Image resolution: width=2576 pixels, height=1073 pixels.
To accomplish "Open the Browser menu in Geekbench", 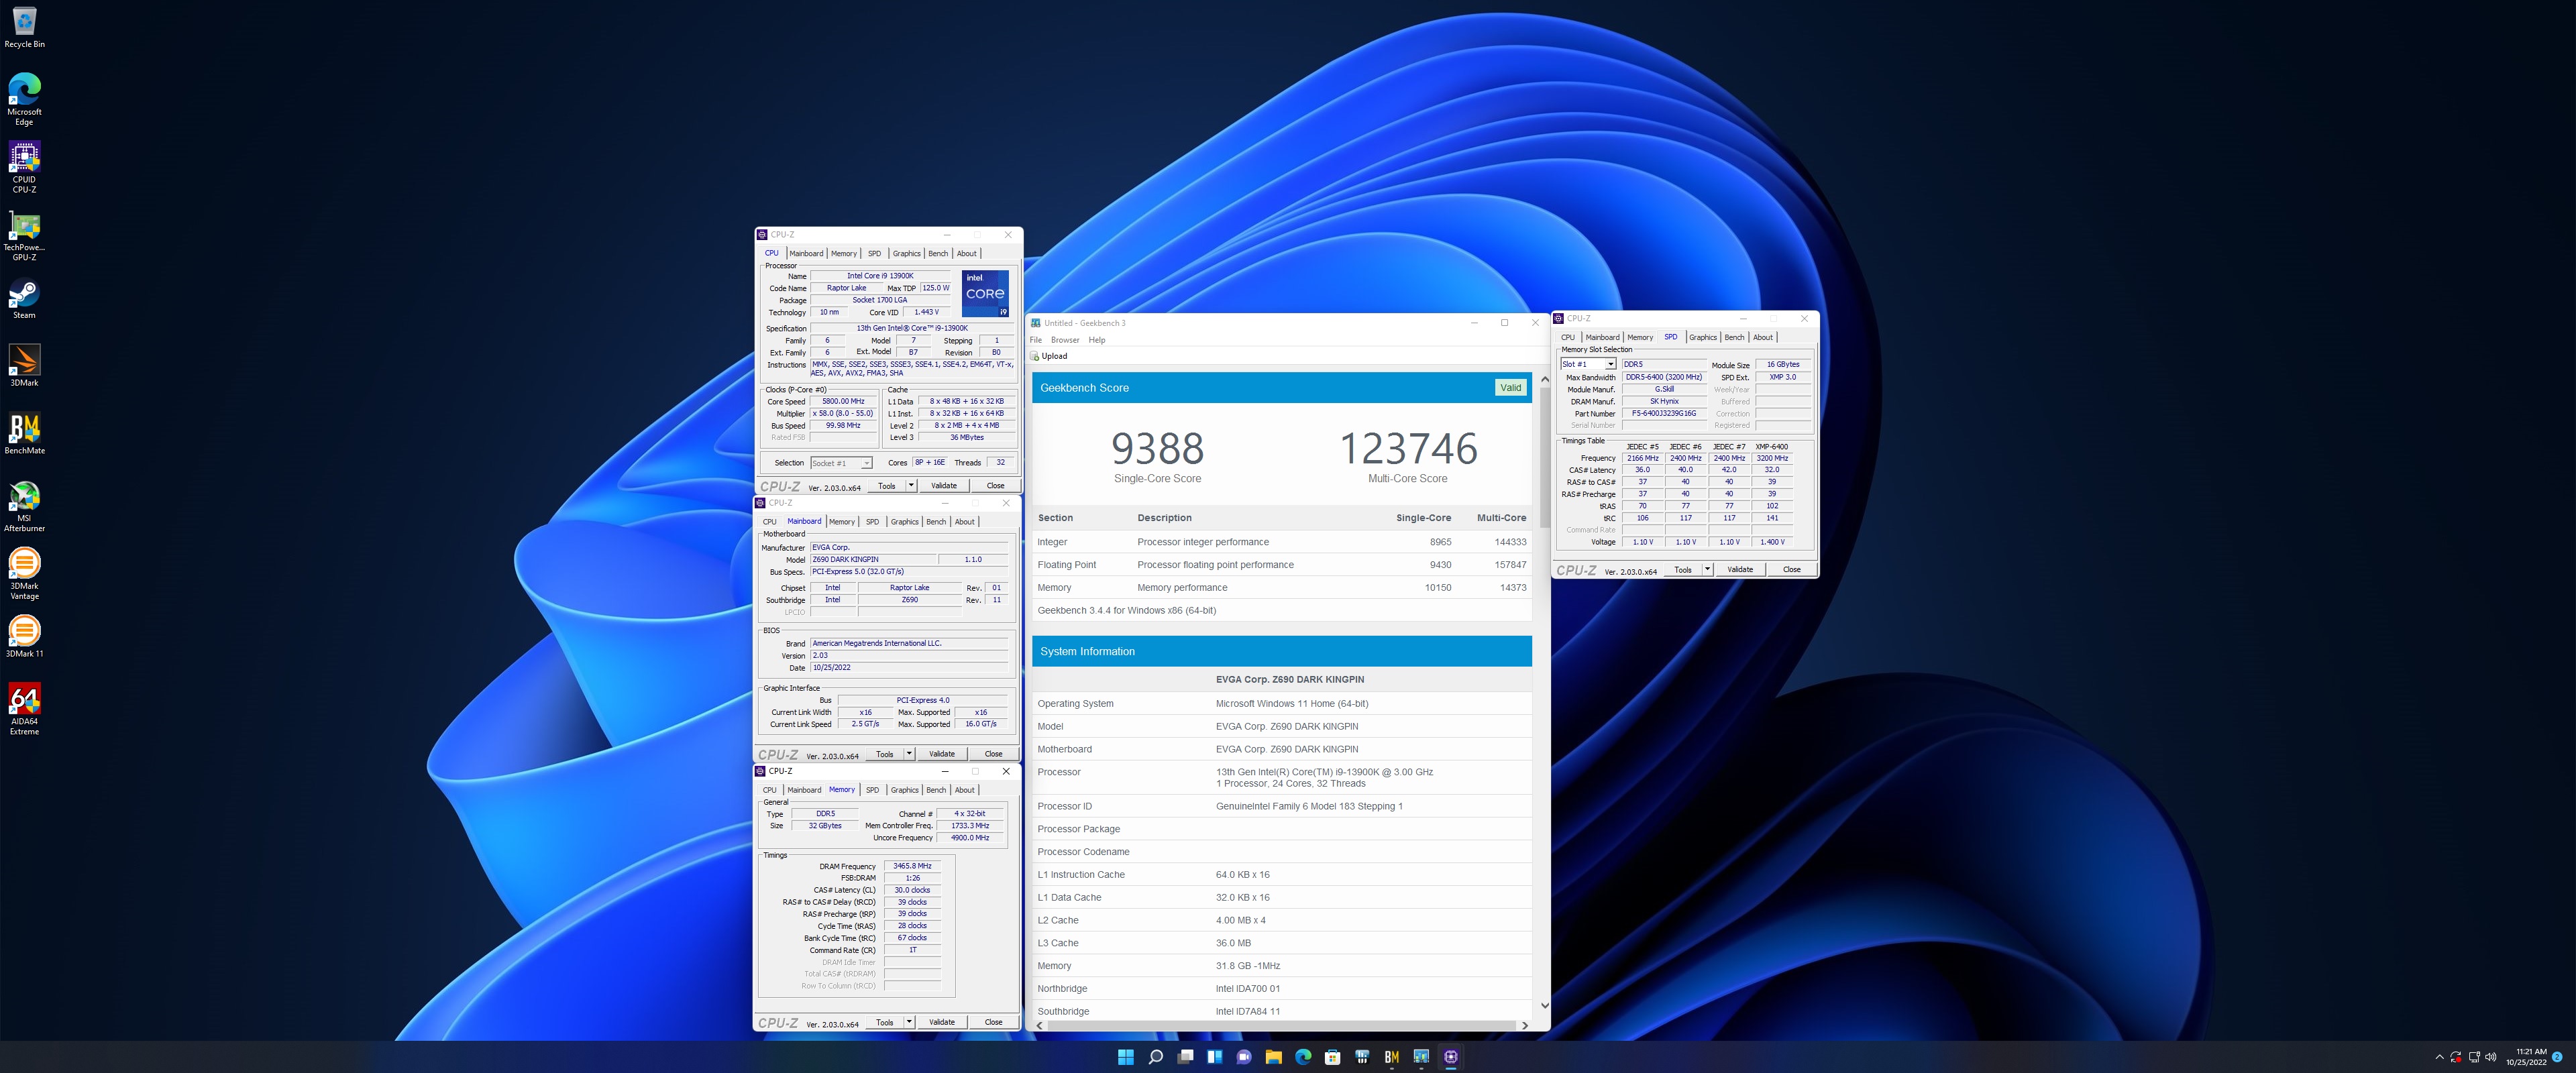I will click(x=1065, y=340).
